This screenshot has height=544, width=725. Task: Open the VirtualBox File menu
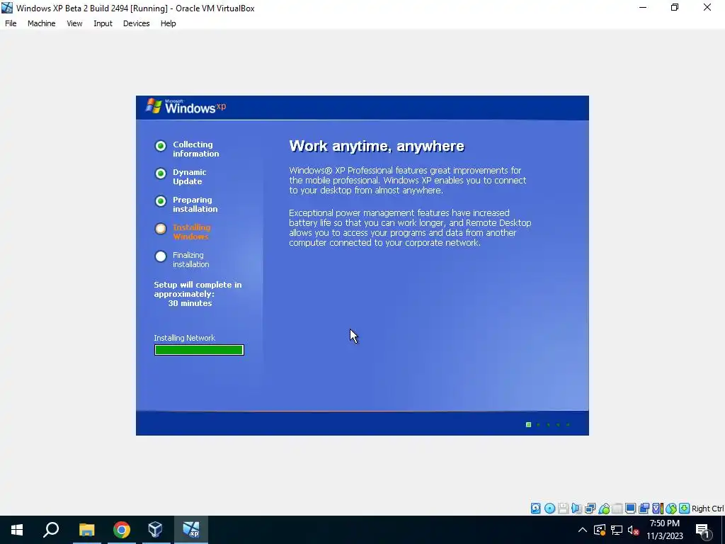coord(11,23)
